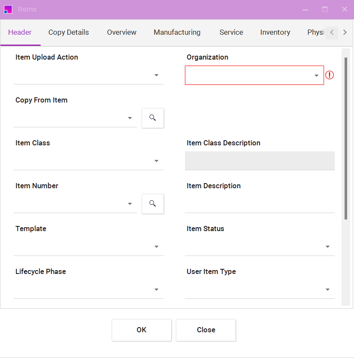
Task: Click into the Item Description text field
Action: (x=259, y=204)
